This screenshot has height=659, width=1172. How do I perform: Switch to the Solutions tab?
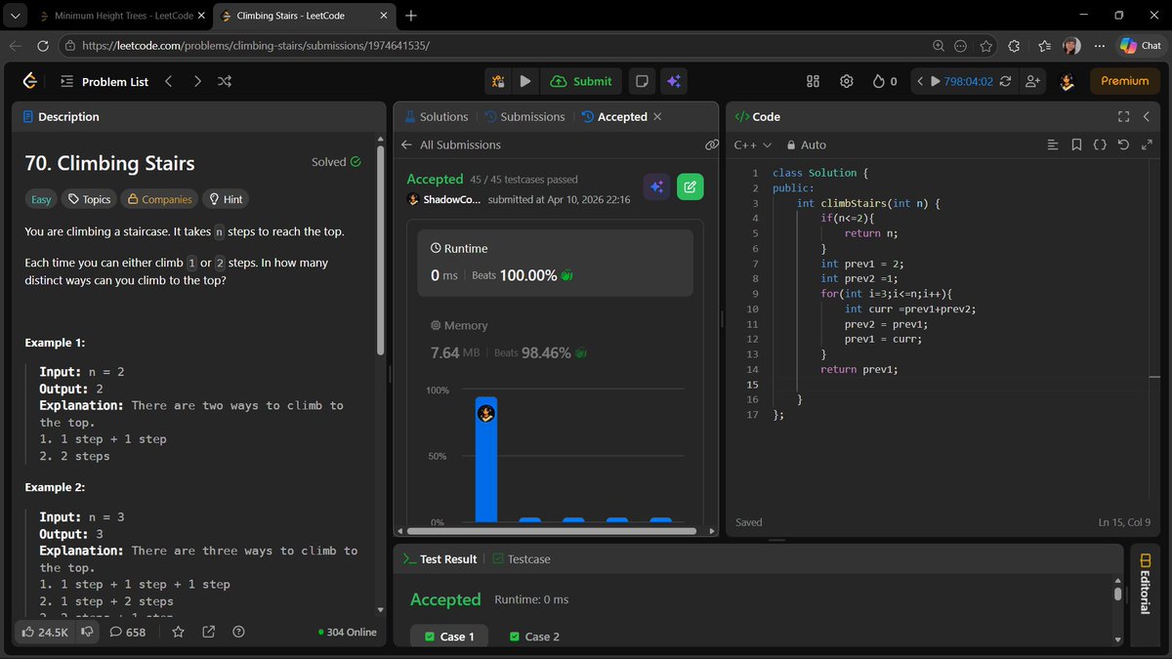click(x=436, y=116)
